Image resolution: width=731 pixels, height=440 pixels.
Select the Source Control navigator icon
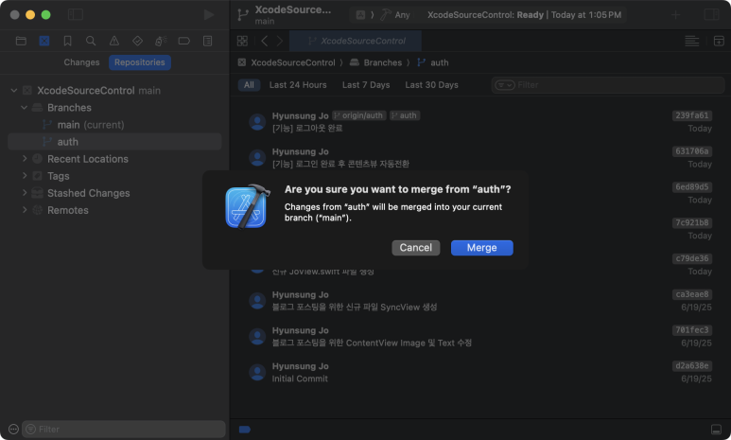pyautogui.click(x=44, y=41)
